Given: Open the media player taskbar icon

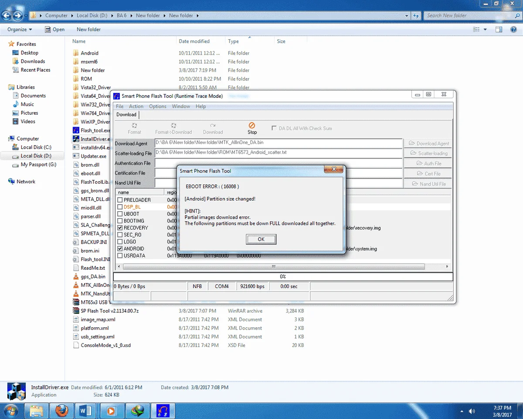Looking at the screenshot, I should click(112, 411).
